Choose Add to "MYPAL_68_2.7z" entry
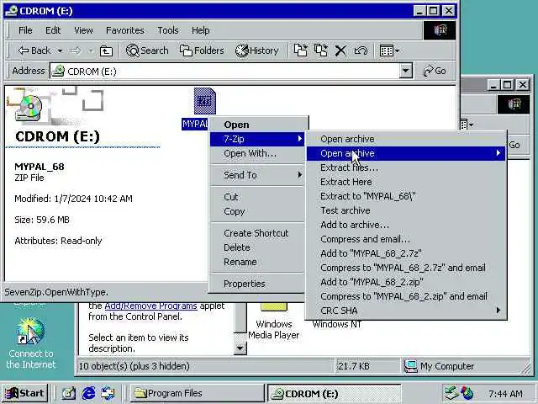 click(406, 253)
